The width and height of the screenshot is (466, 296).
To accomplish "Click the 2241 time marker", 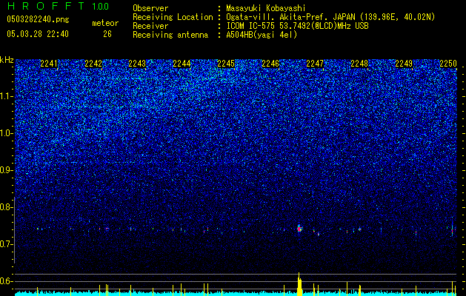I will [49, 64].
